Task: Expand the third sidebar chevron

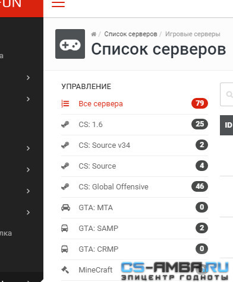Action: coord(28,148)
